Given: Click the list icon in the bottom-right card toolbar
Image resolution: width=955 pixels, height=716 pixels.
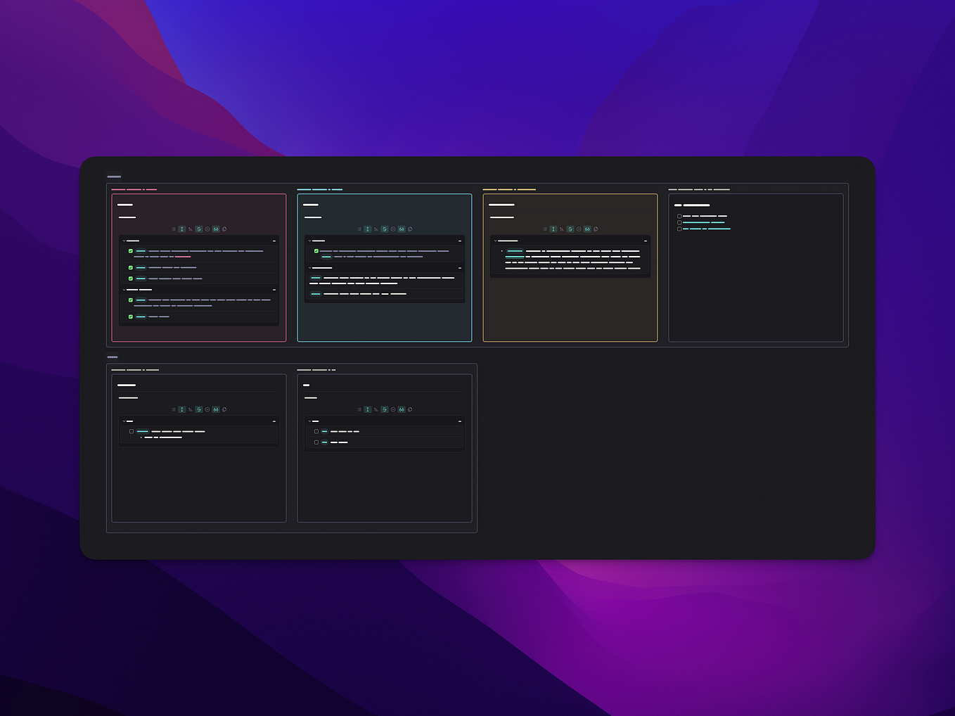Looking at the screenshot, I should click(x=360, y=409).
